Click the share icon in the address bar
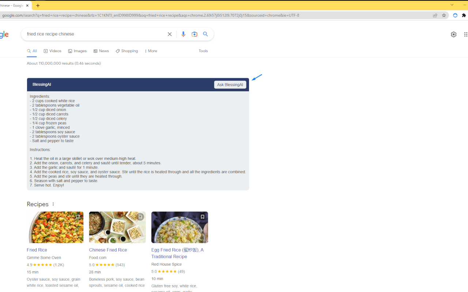Image resolution: width=468 pixels, height=292 pixels. tap(435, 15)
